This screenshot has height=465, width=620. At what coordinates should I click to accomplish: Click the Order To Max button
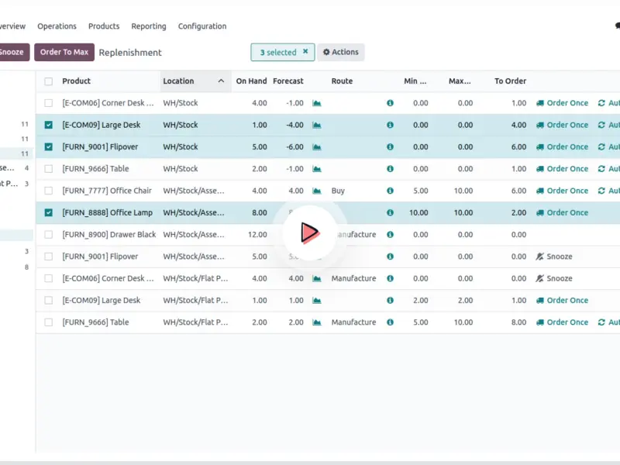click(64, 52)
